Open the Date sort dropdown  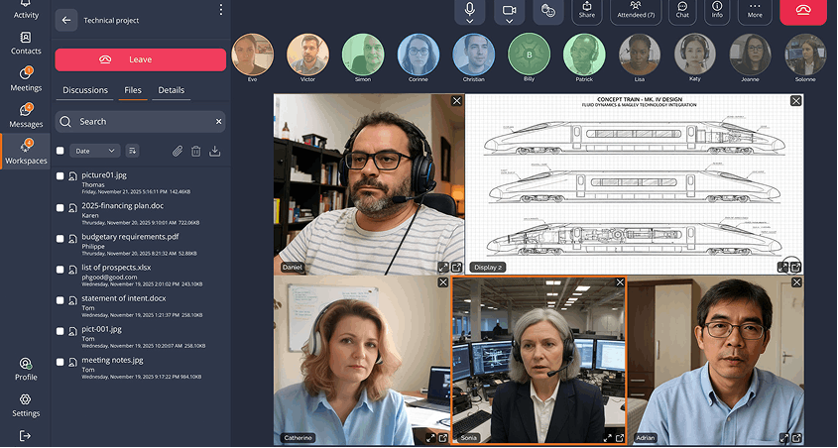tap(96, 151)
